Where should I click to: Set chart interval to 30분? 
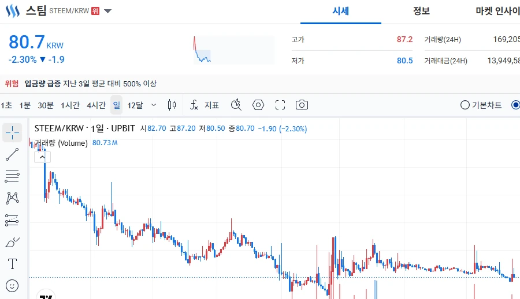[46, 105]
